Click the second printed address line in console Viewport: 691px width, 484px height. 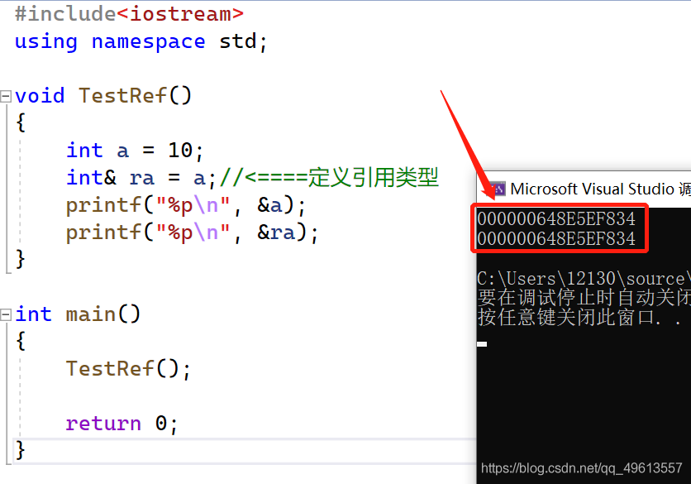click(x=556, y=239)
